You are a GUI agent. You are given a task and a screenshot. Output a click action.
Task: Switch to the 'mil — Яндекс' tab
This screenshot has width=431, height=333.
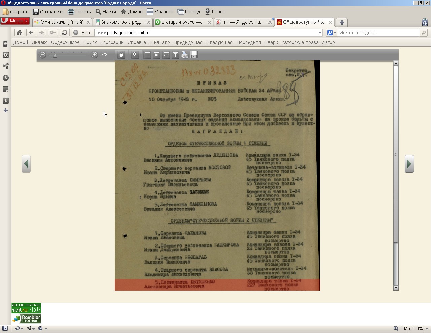(x=243, y=22)
